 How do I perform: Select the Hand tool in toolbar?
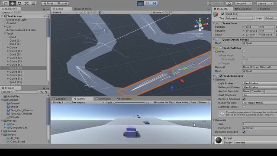click(x=6, y=3)
